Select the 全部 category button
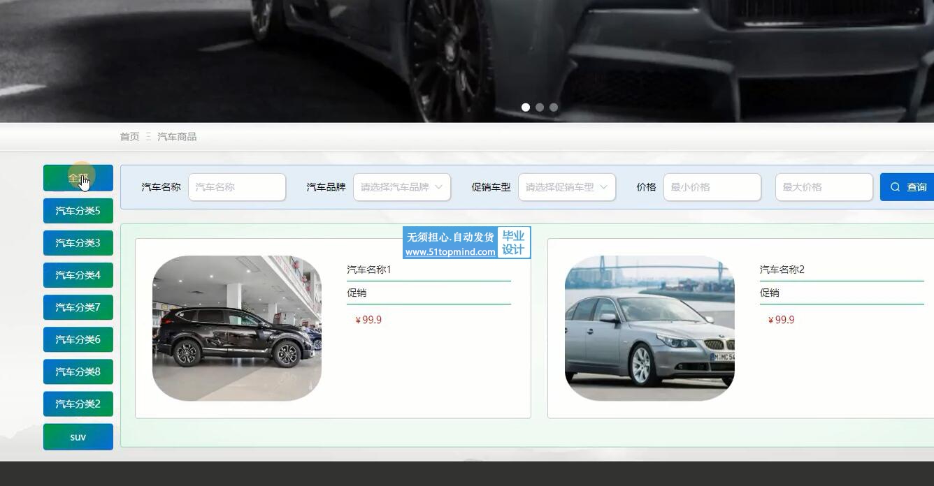The image size is (934, 486). [x=78, y=178]
